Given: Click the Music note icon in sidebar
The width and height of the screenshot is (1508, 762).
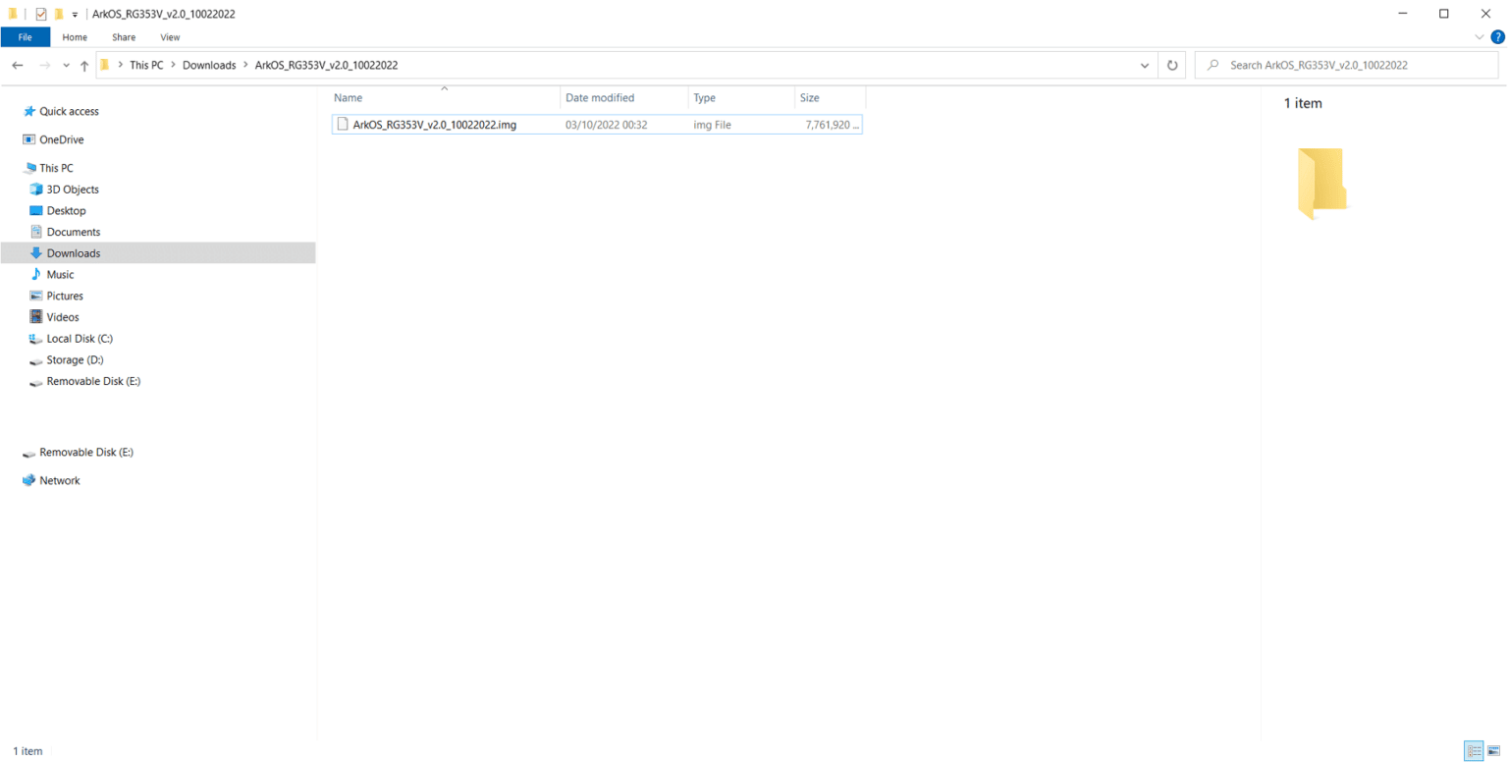Looking at the screenshot, I should click(36, 275).
